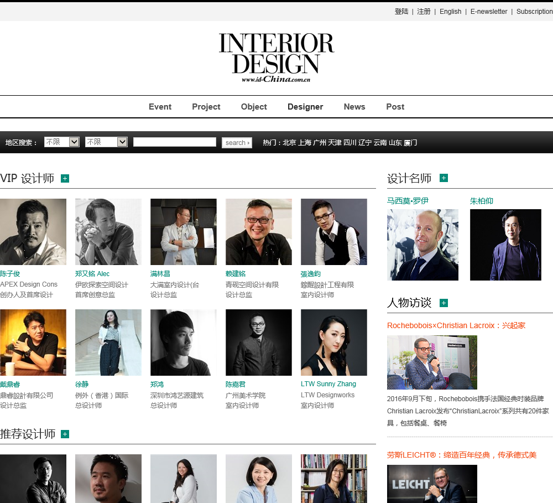The height and width of the screenshot is (503, 553).
Task: Open the LEICHT interview thumbnail
Action: pos(432,484)
